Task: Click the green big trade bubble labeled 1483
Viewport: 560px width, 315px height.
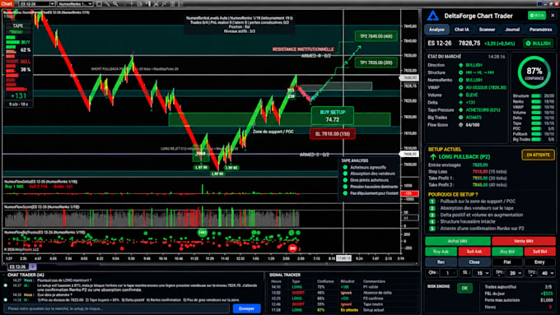Action: click(203, 233)
